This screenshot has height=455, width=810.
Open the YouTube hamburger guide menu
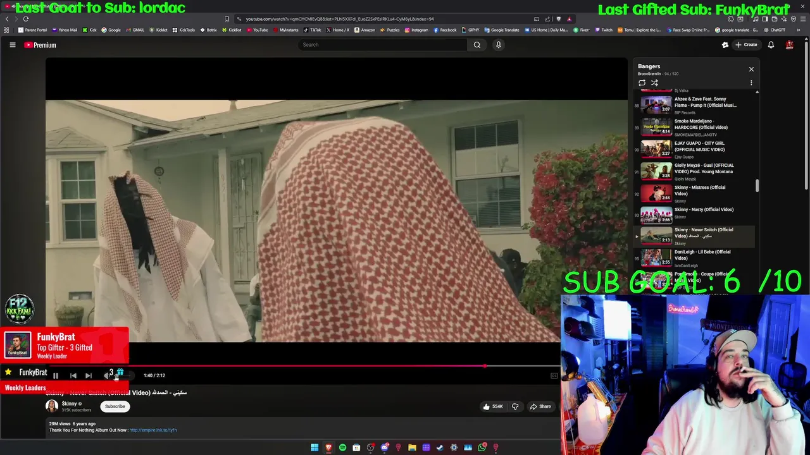12,45
